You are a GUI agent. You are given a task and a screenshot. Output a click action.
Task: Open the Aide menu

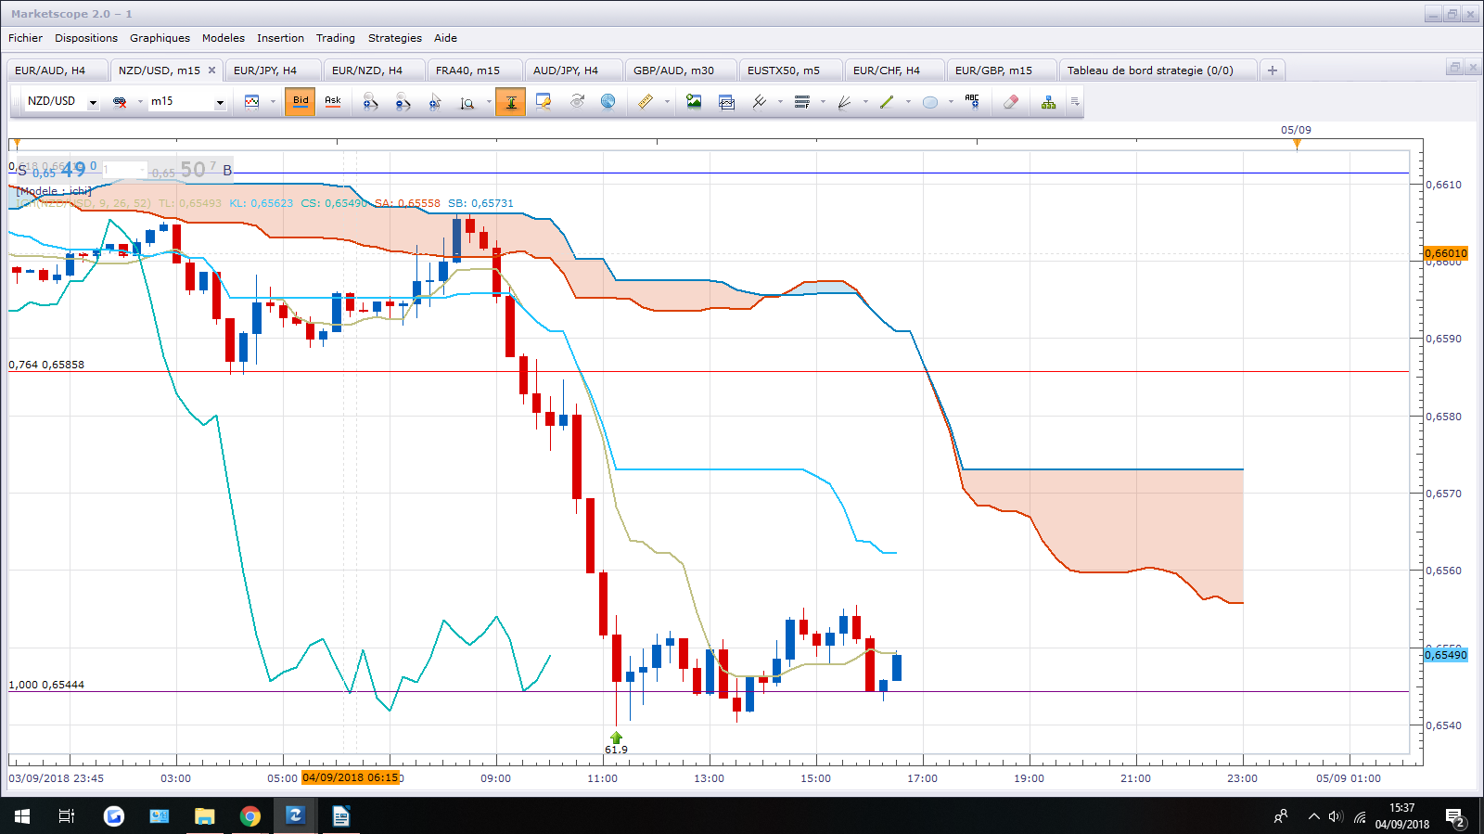(x=446, y=38)
